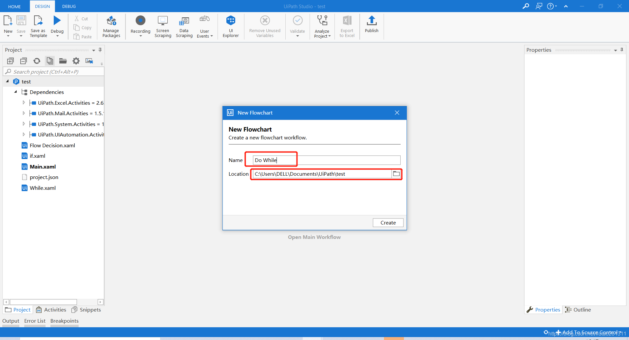This screenshot has width=629, height=340.
Task: Collapse the Dependencies node
Action: pos(15,92)
